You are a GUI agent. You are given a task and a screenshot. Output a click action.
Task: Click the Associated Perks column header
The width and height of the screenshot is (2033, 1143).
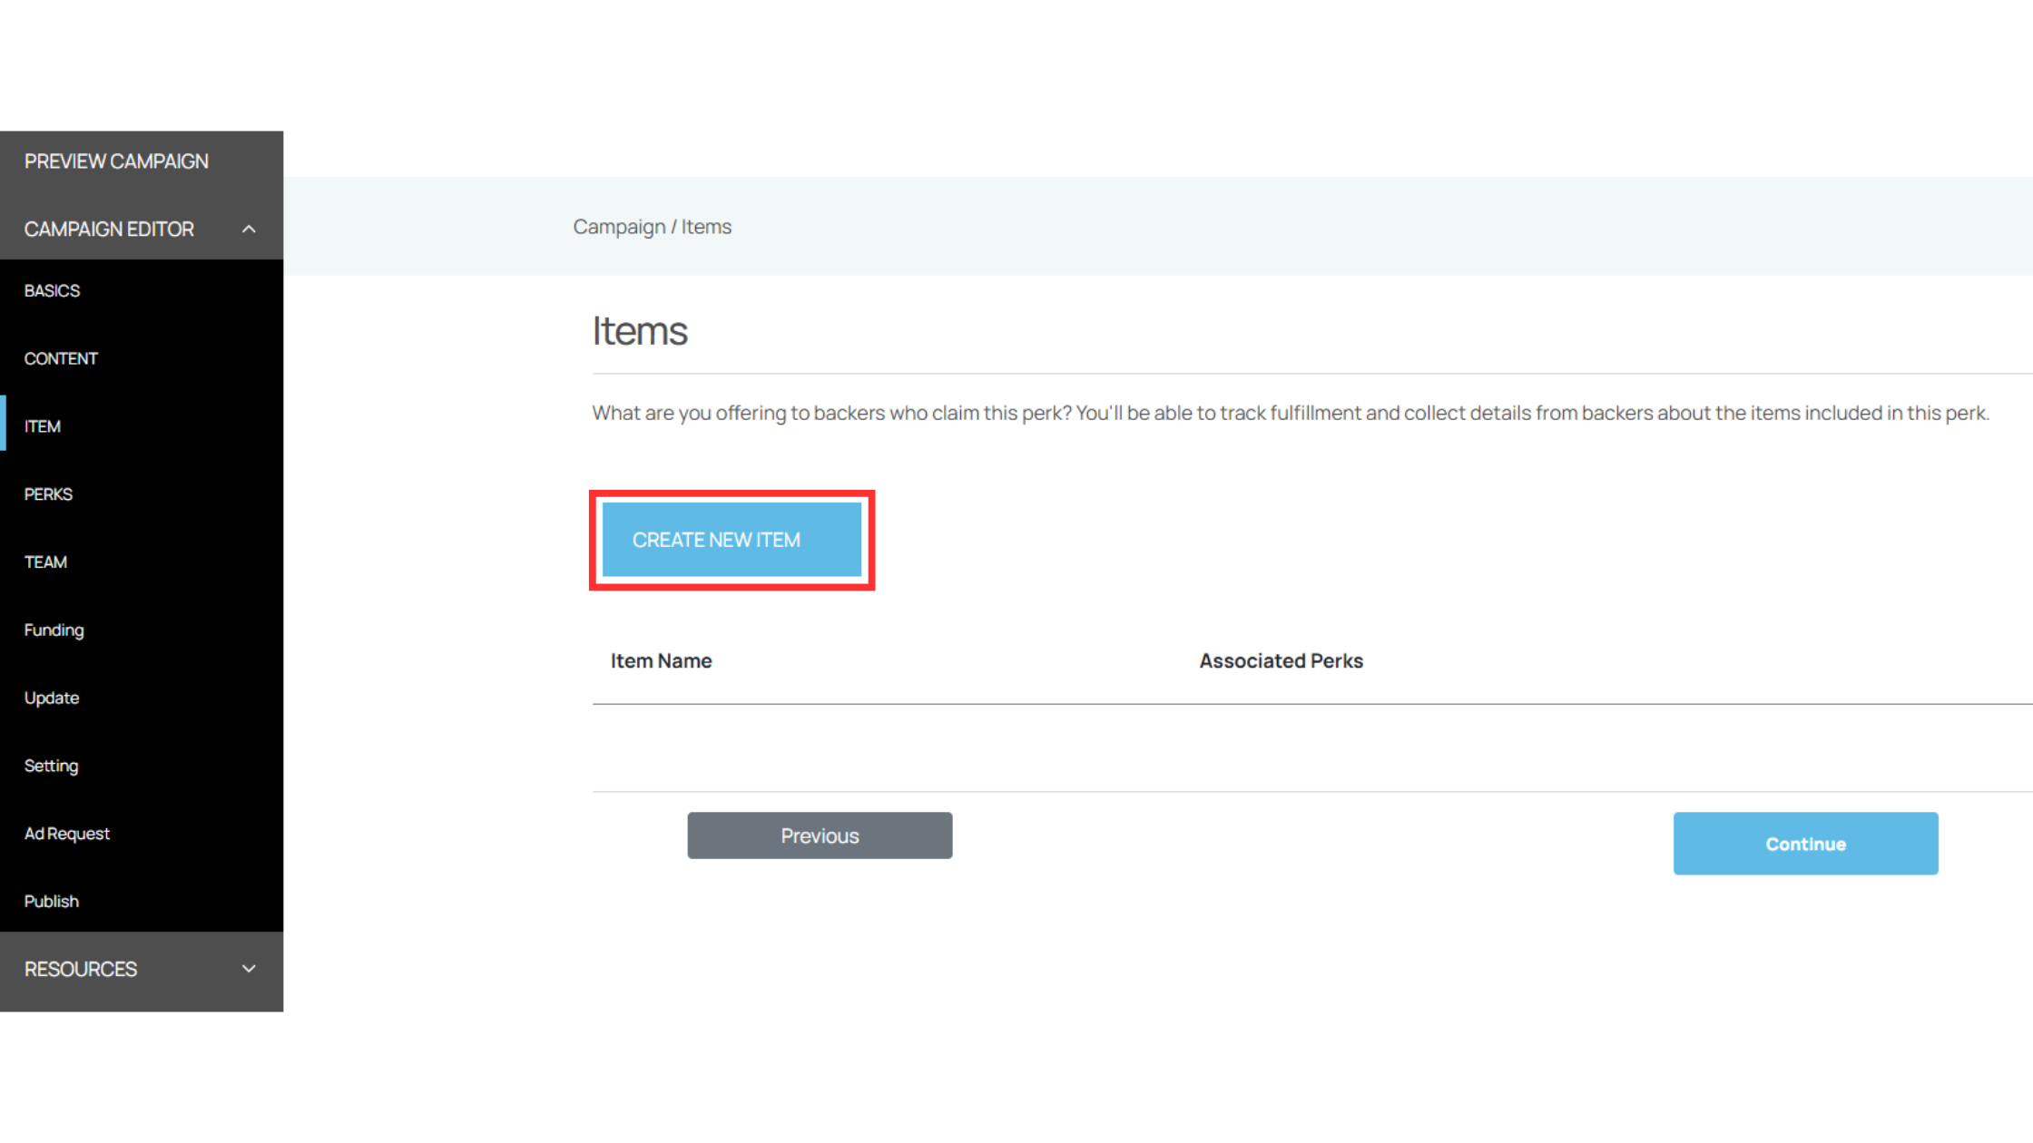[x=1281, y=661]
